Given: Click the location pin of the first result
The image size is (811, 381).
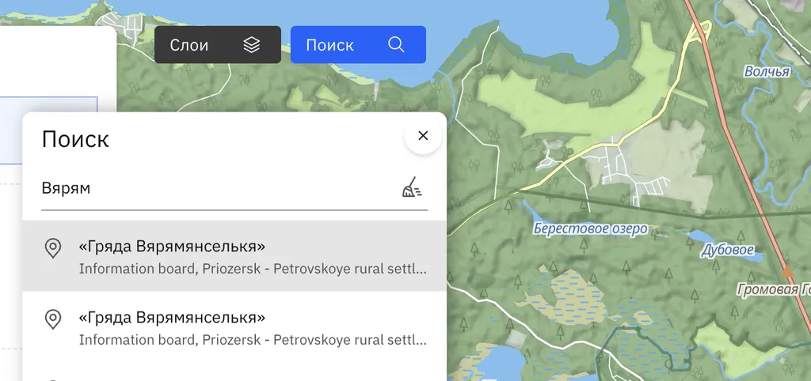Looking at the screenshot, I should pyautogui.click(x=53, y=248).
